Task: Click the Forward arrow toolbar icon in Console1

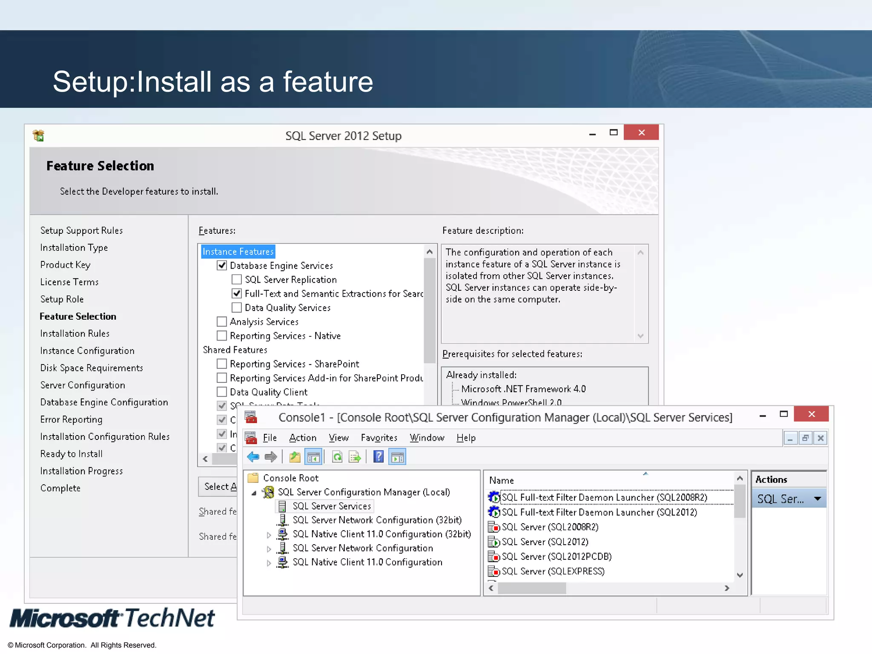Action: [271, 457]
